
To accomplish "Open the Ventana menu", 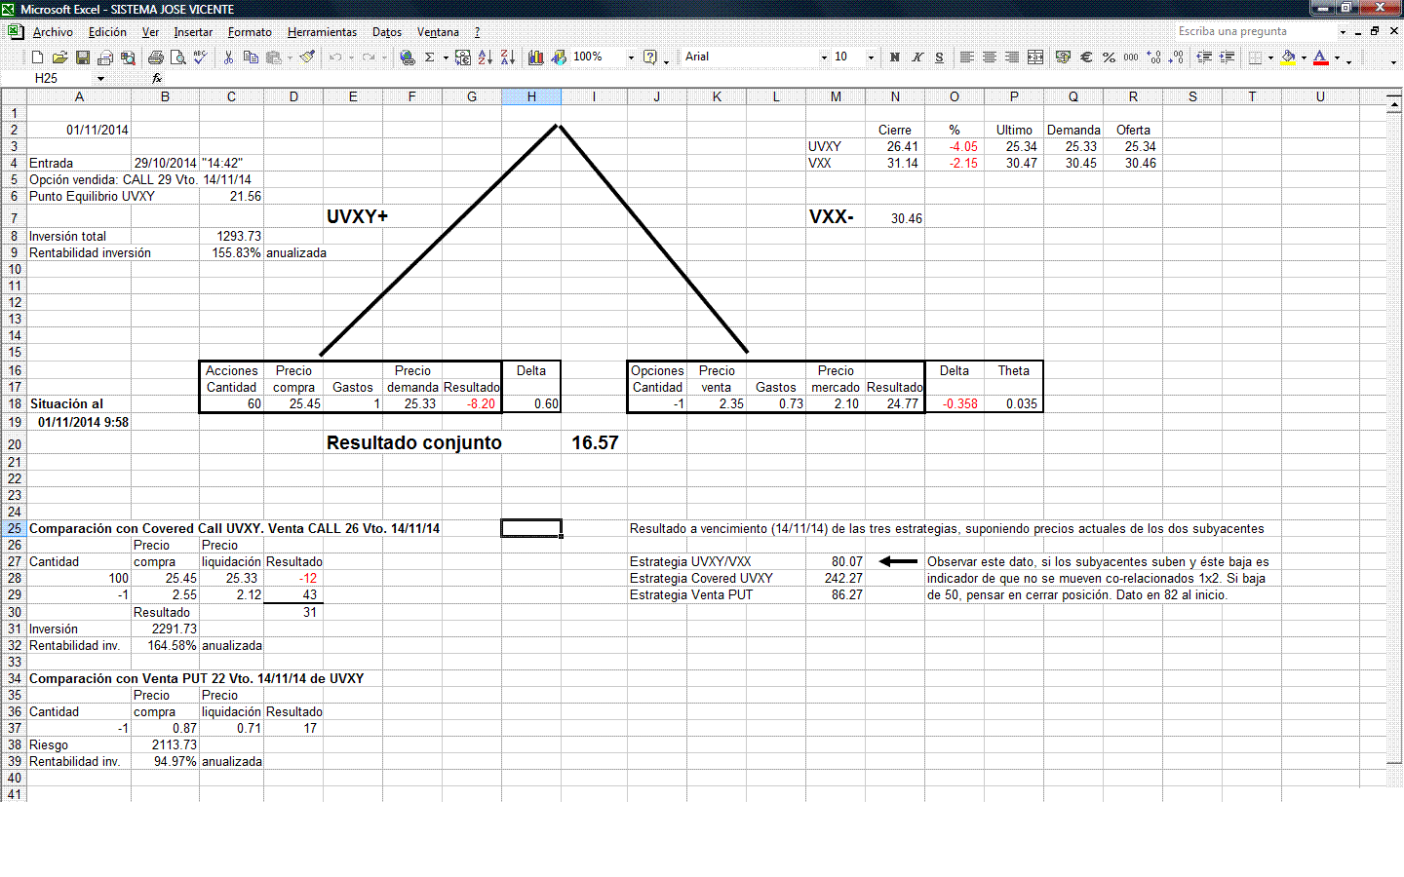I will pyautogui.click(x=438, y=32).
